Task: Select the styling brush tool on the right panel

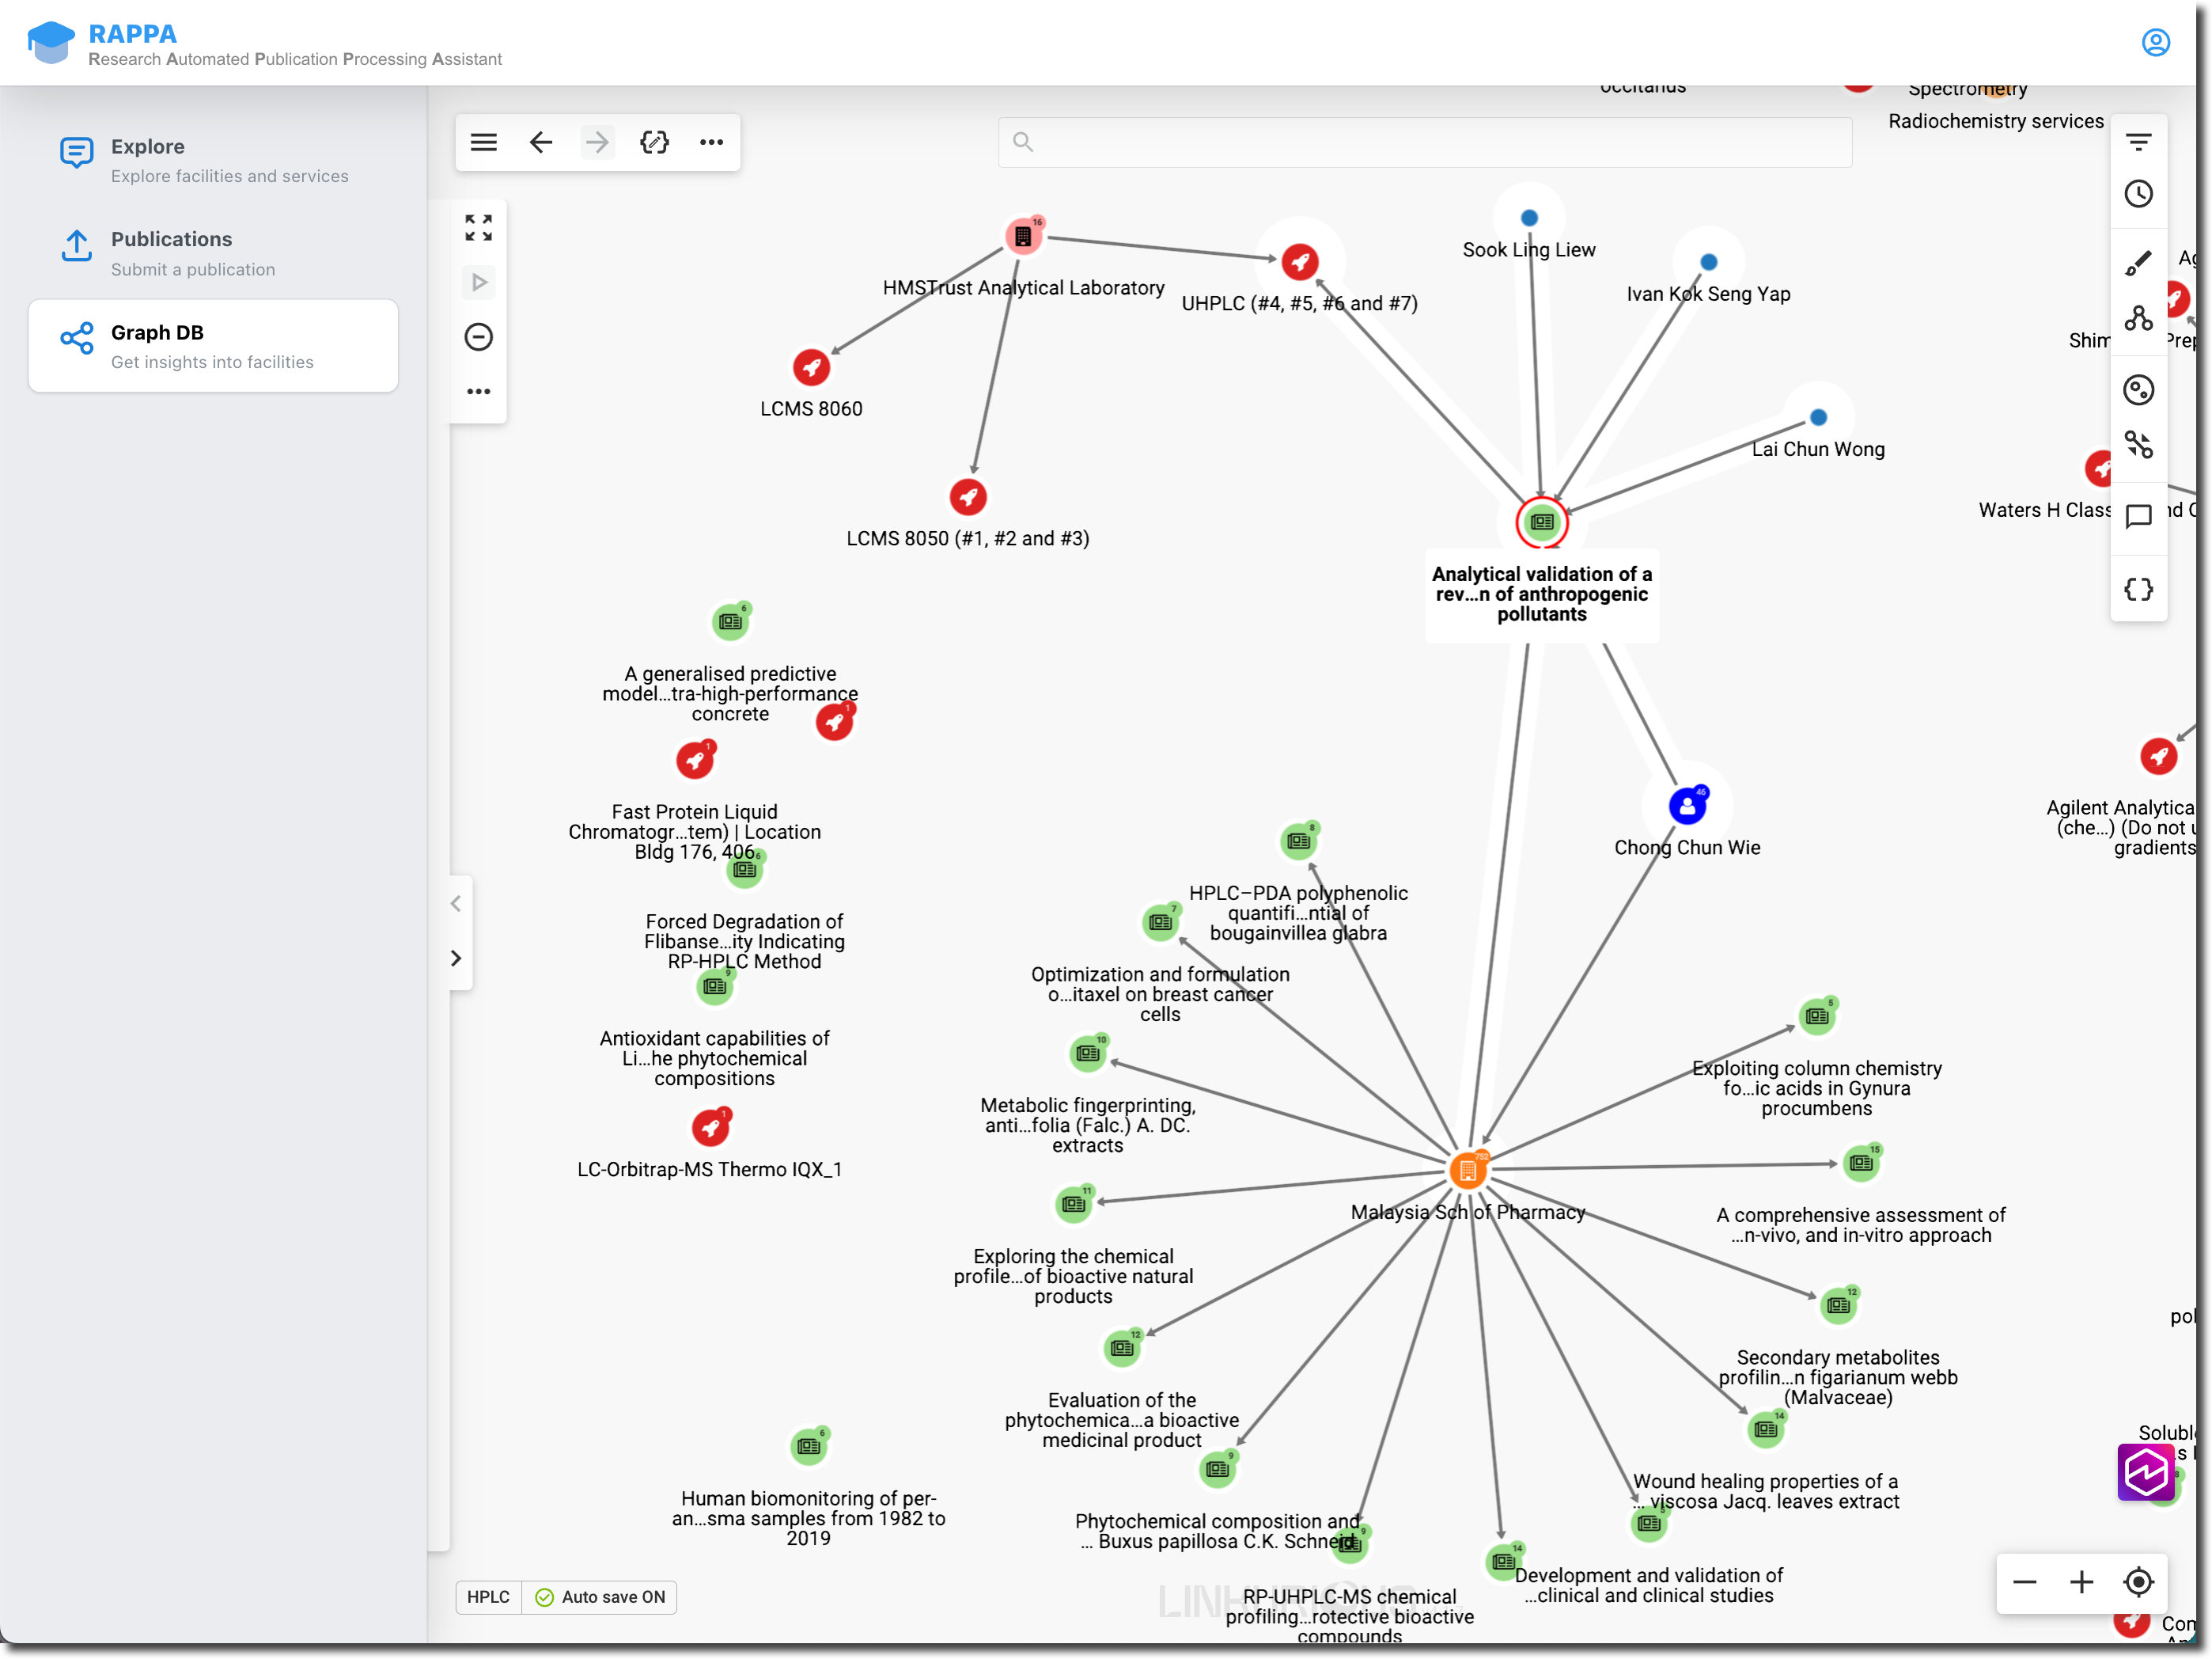Action: (x=2139, y=262)
